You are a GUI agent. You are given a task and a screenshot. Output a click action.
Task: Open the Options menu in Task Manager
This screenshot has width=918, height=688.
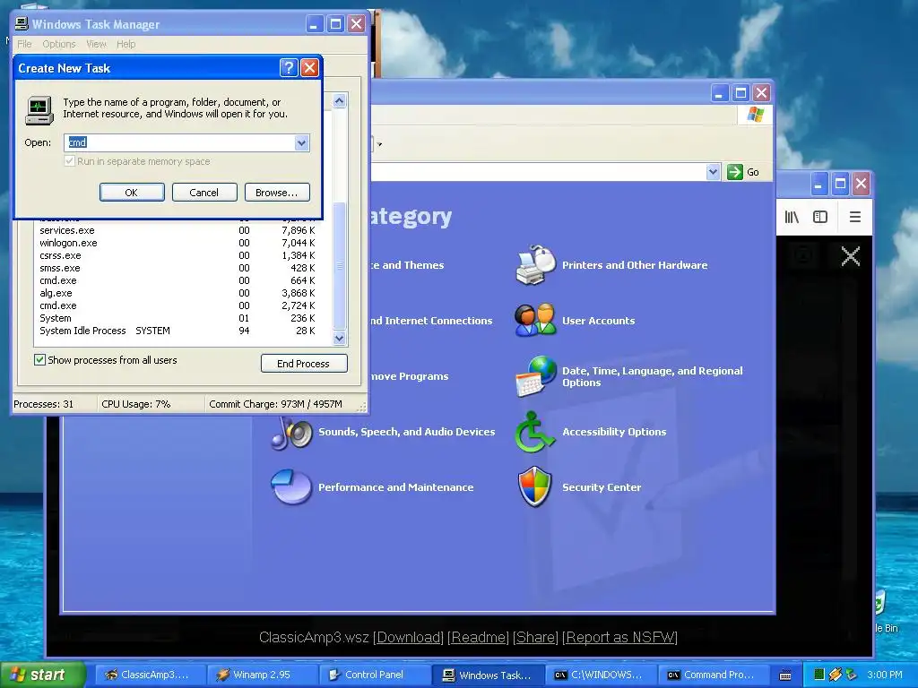[59, 44]
